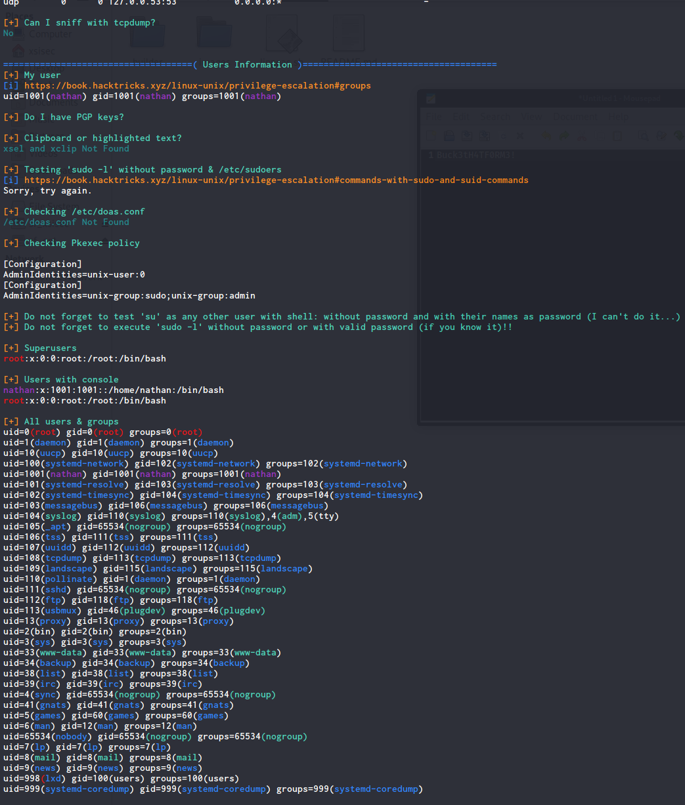
Task: Click the 'uid=33(www-data)' row
Action: coord(143,653)
